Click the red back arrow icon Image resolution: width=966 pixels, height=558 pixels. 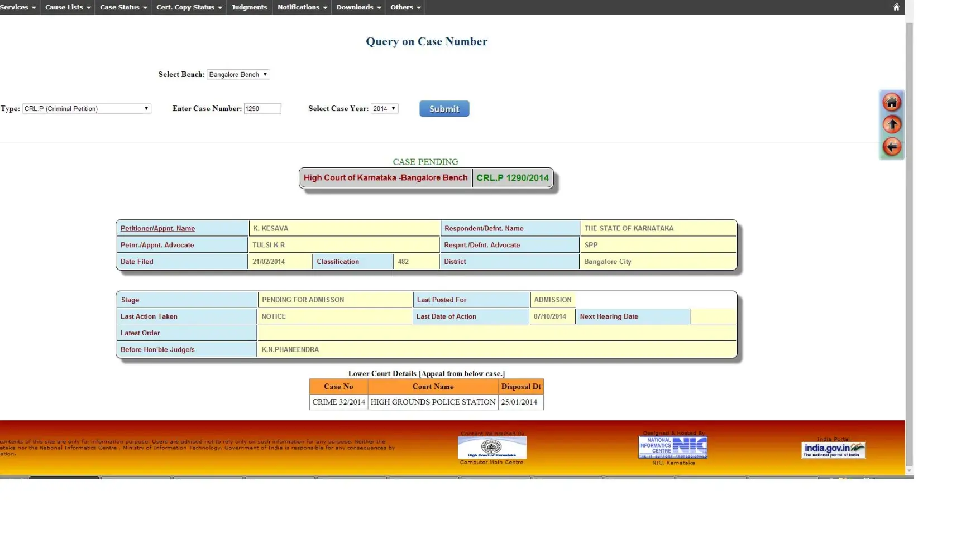pyautogui.click(x=891, y=147)
